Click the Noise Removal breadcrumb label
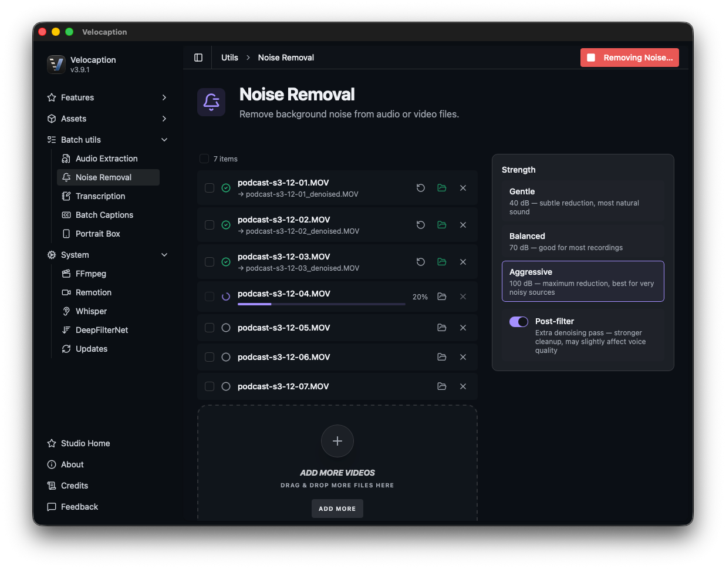 point(286,58)
